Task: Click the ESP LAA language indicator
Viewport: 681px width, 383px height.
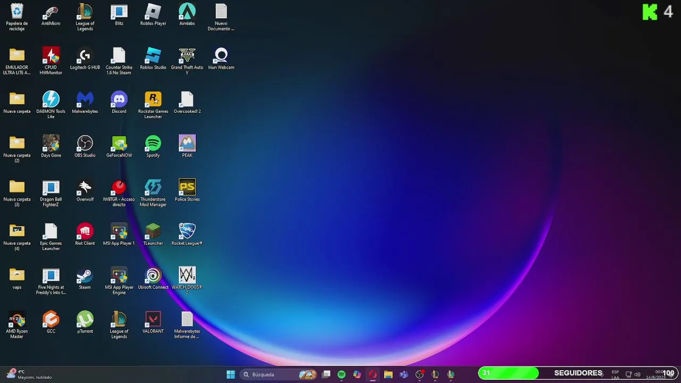Action: 615,374
